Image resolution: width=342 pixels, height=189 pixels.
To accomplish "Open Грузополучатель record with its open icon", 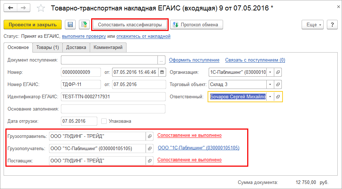I will [x=150, y=148].
